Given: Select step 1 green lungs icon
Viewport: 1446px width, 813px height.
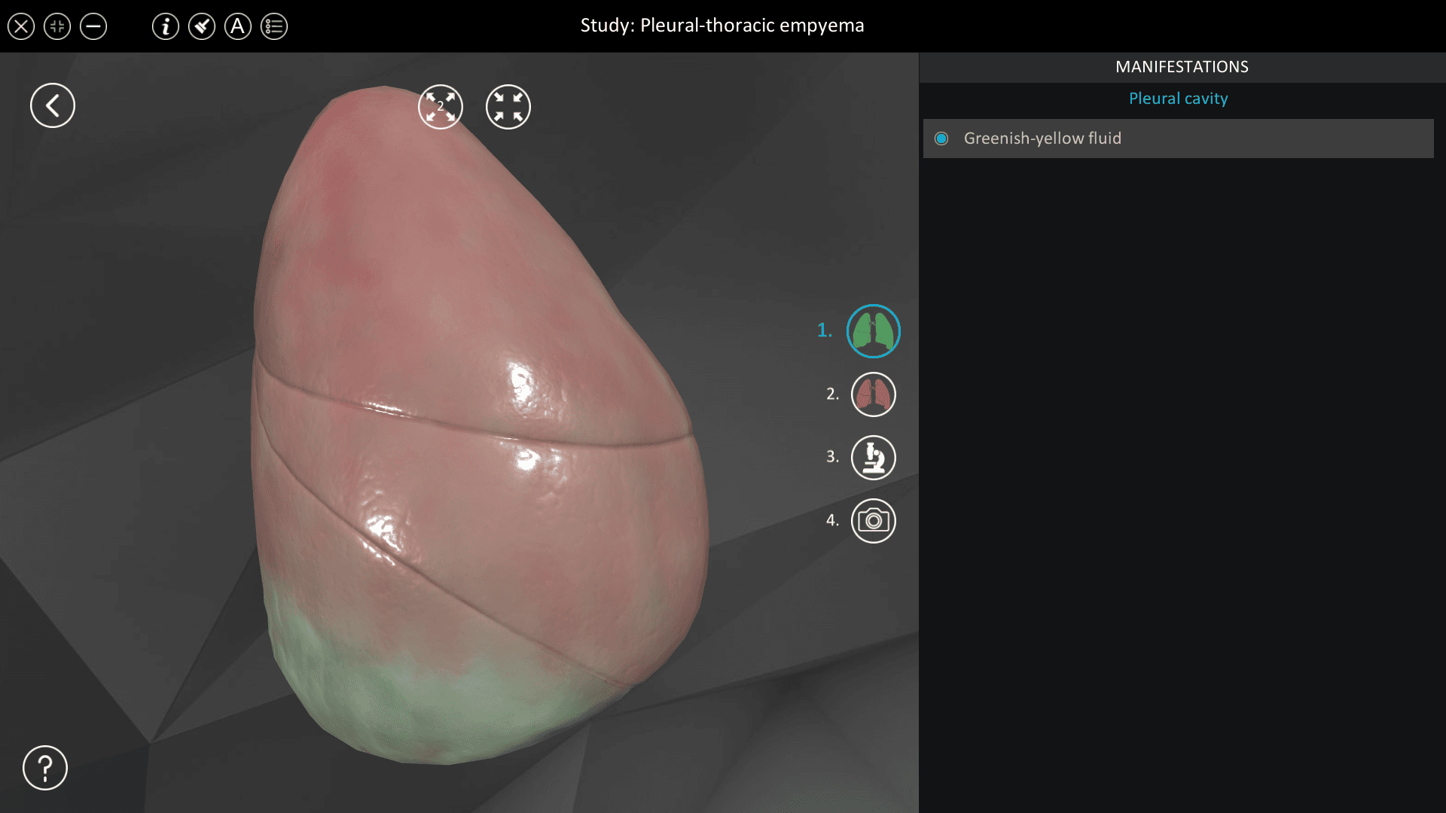Looking at the screenshot, I should point(874,331).
